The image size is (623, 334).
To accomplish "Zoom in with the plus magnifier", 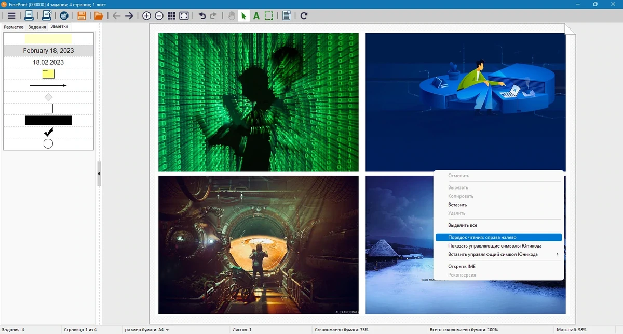I will (x=146, y=16).
